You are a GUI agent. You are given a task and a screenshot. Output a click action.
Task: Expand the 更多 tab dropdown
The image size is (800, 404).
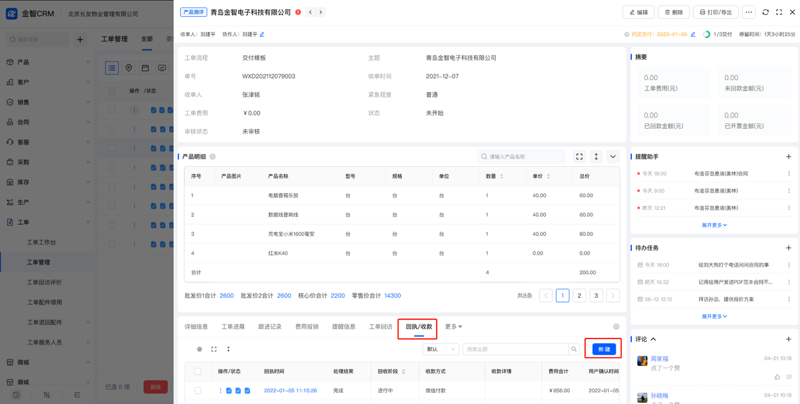(454, 327)
